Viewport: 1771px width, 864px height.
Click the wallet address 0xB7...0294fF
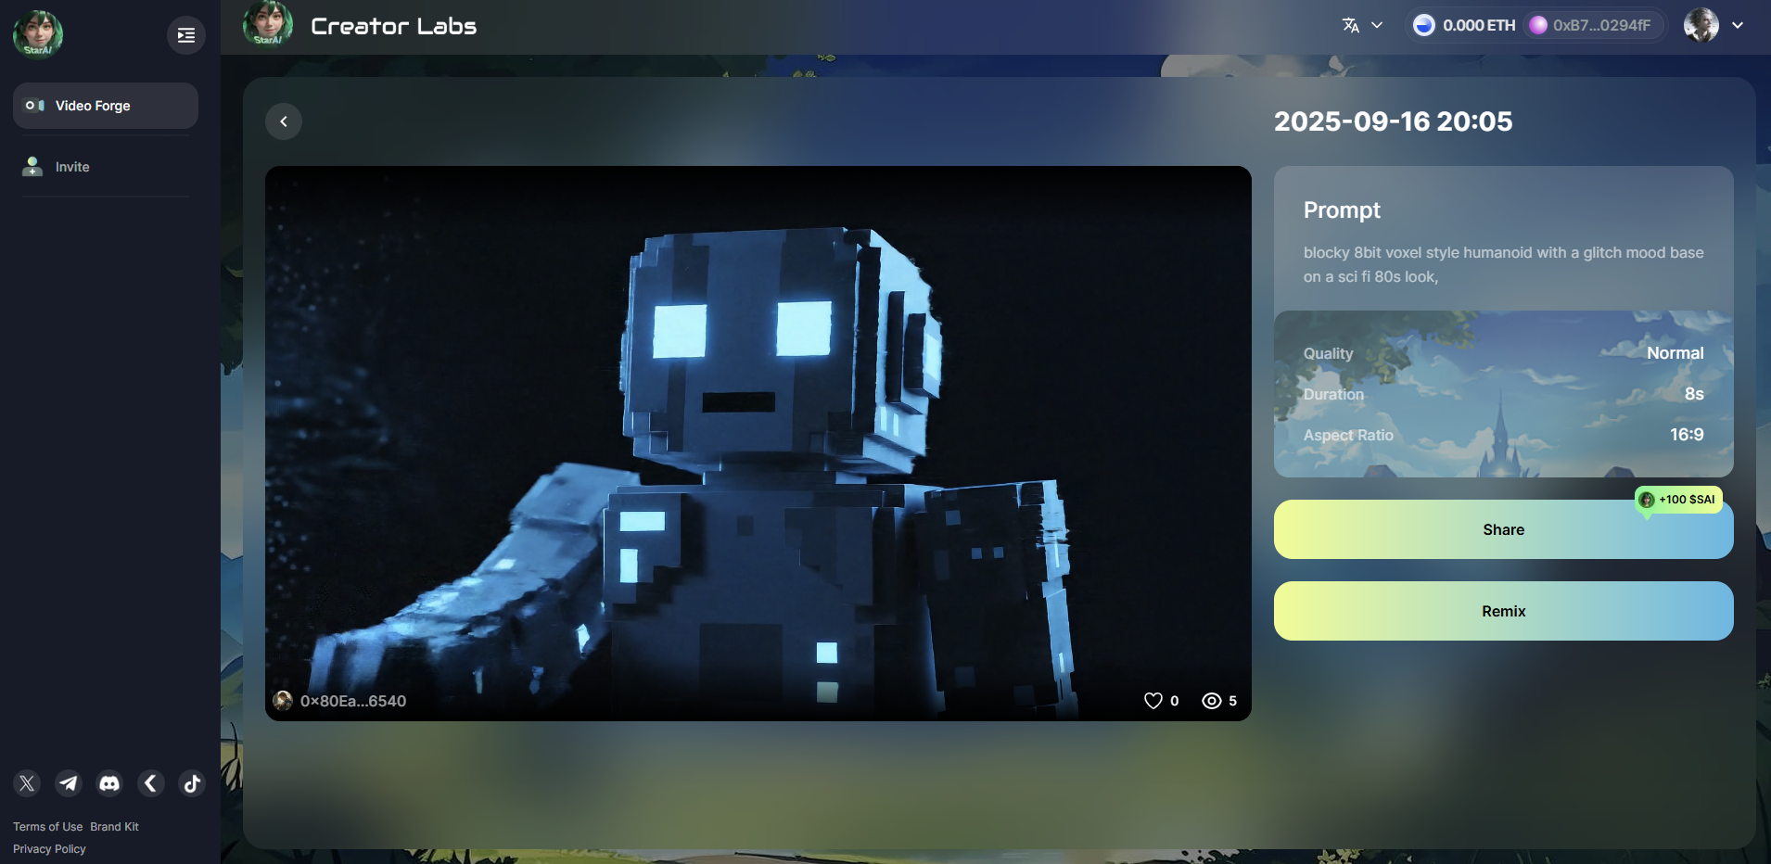click(1600, 26)
